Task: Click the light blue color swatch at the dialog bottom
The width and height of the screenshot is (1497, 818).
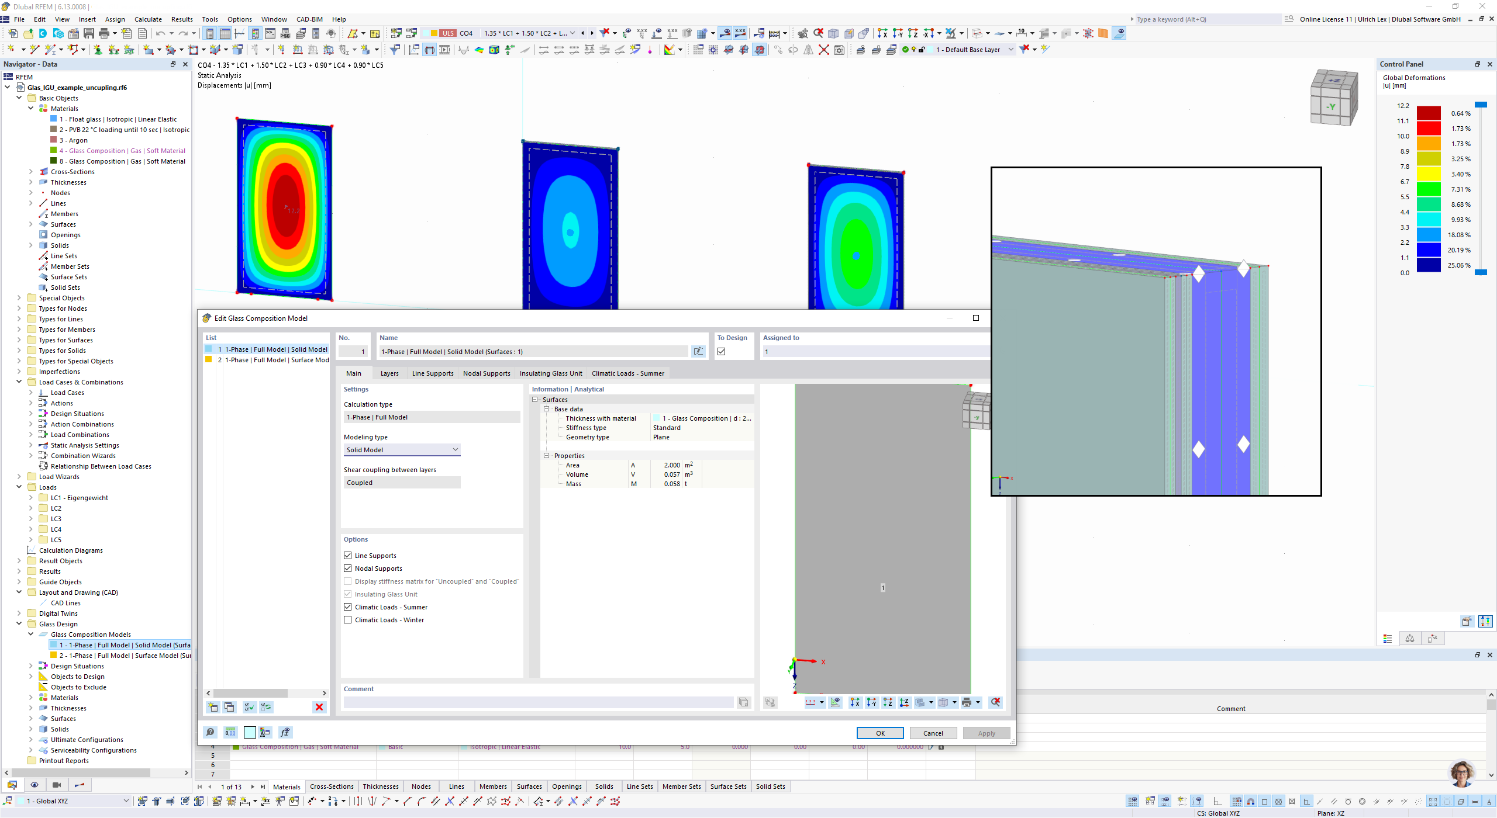Action: (250, 732)
